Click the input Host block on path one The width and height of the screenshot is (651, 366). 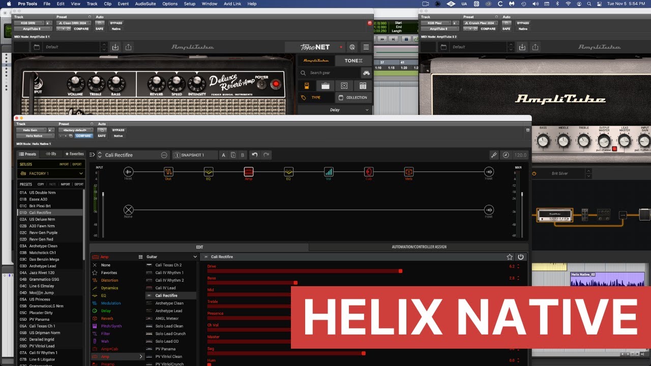[x=128, y=172]
